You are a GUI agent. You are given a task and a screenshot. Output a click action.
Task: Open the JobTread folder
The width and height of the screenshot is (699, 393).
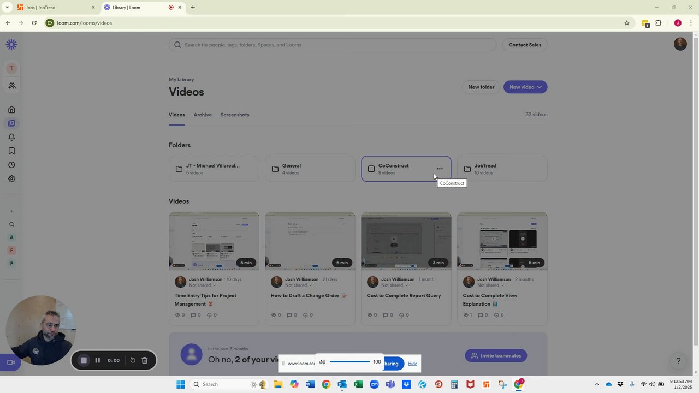(502, 169)
